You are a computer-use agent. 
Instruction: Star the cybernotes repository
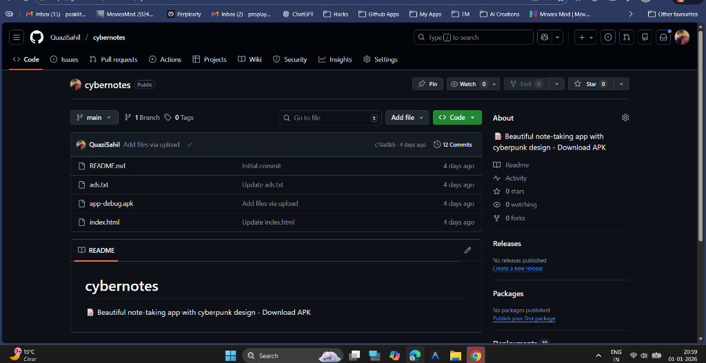[x=590, y=84]
